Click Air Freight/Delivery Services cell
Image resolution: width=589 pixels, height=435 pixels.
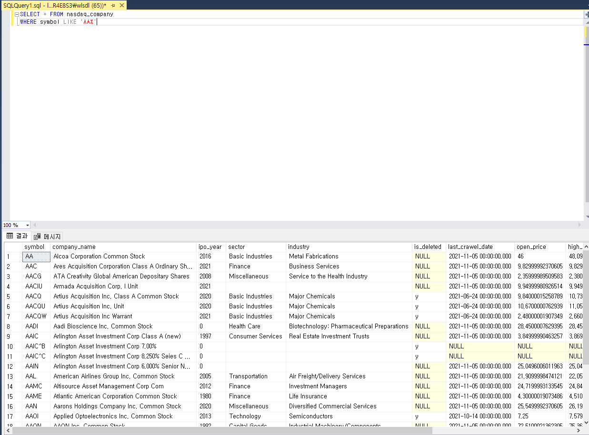[349, 376]
